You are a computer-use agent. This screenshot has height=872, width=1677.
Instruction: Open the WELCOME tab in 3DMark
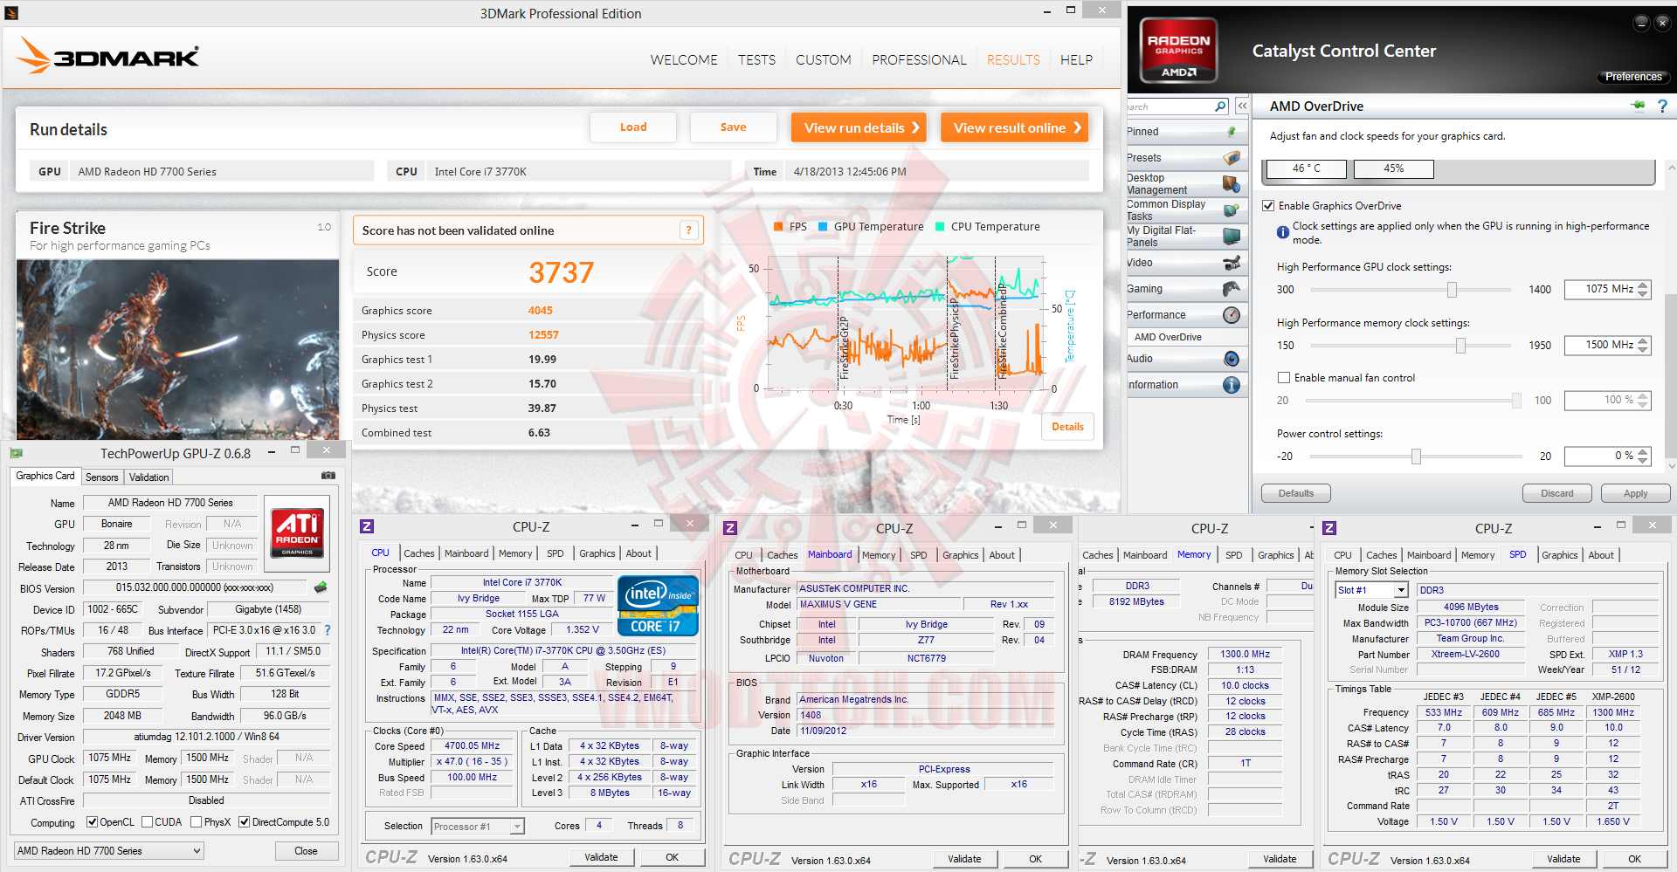click(684, 59)
